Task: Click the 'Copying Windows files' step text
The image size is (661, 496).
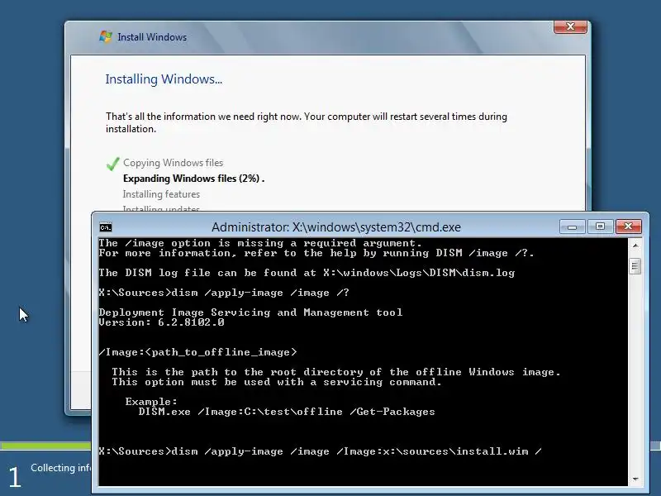Action: (x=173, y=163)
